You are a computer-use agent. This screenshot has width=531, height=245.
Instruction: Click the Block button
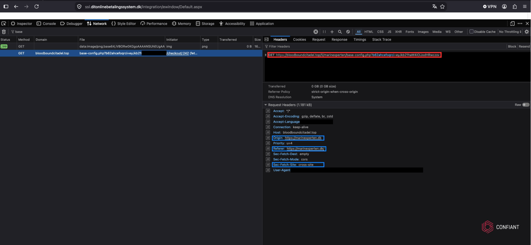tap(512, 47)
